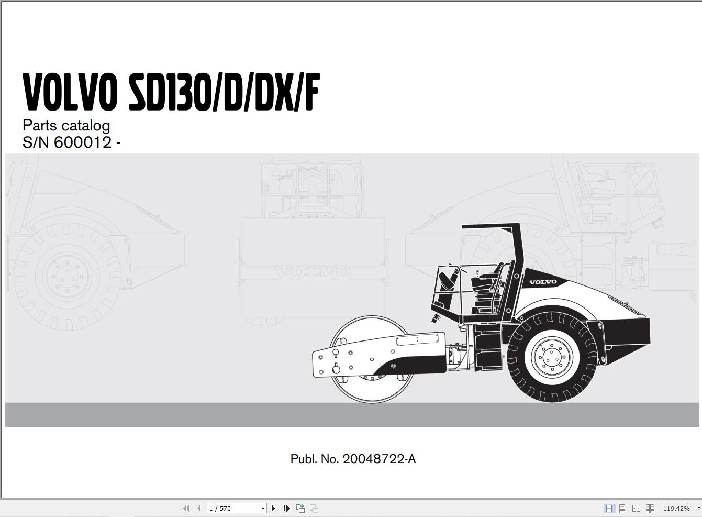Go forward to the next view
702x517 pixels.
(x=314, y=508)
